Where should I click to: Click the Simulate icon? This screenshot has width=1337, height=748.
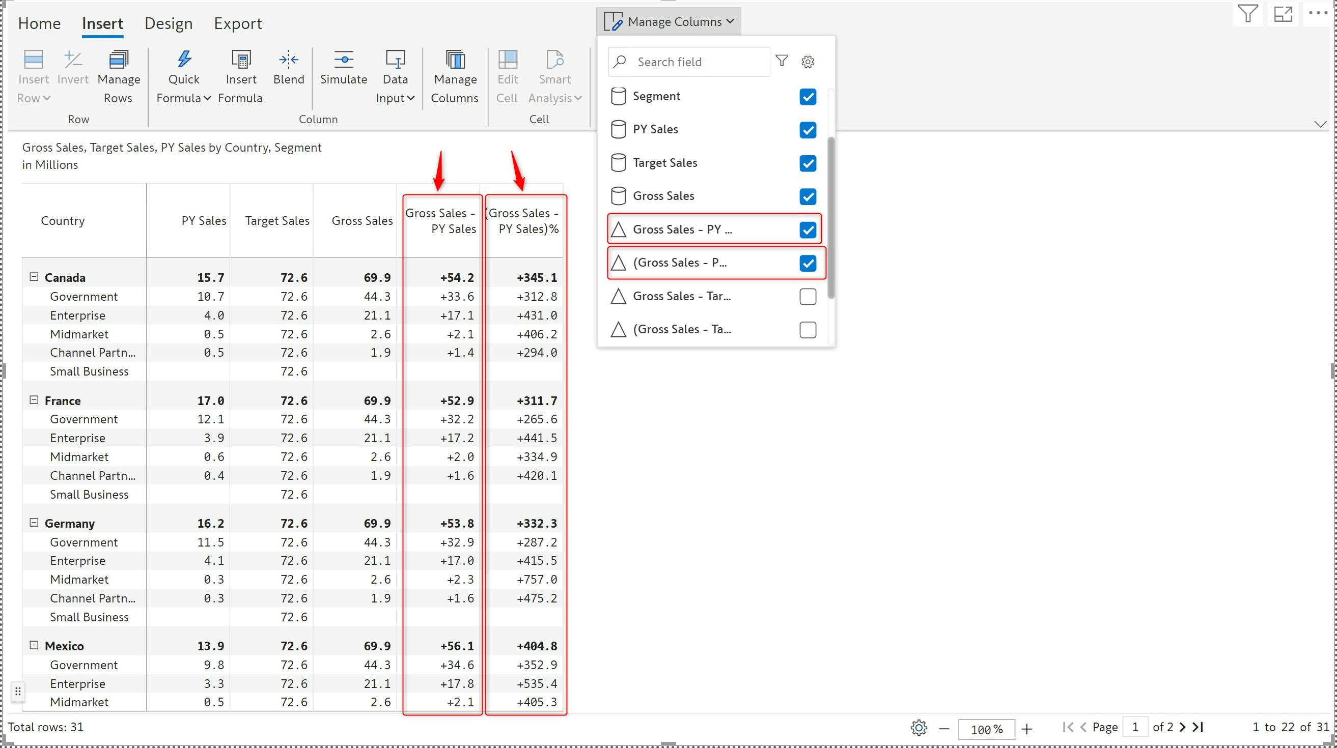tap(344, 60)
